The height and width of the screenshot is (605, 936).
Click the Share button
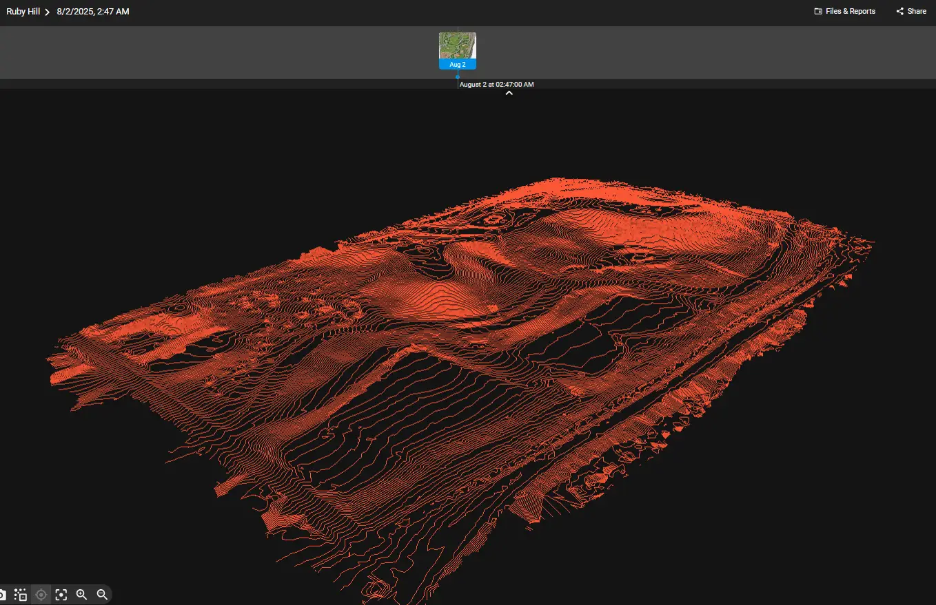click(910, 11)
